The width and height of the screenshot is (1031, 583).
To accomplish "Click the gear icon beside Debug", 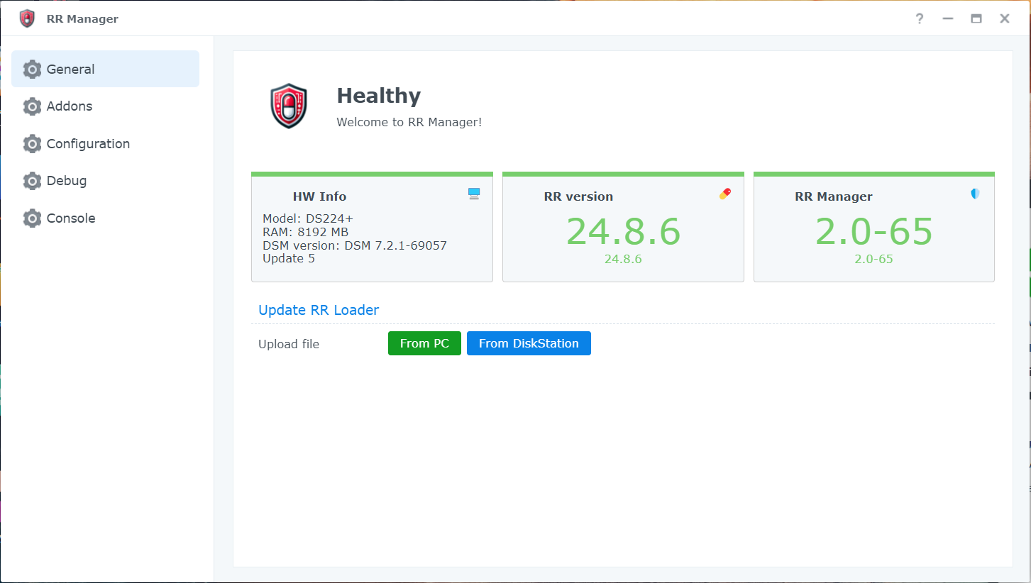I will tap(32, 181).
